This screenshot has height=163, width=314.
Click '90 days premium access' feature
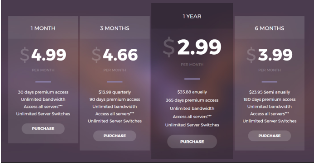tap(115, 99)
